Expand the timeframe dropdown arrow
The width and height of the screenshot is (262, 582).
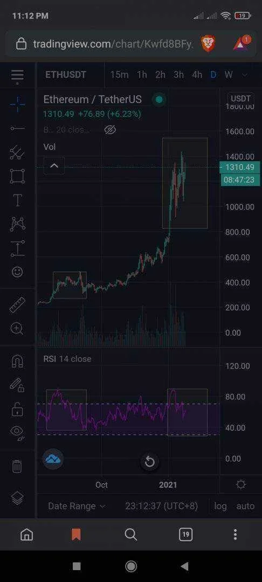click(245, 75)
